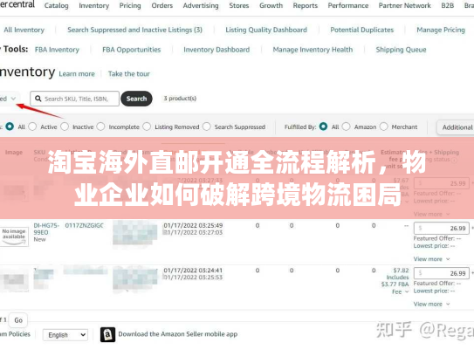Select the 'Listing Removed' radio
The height and width of the screenshot is (356, 474).
(x=147, y=127)
